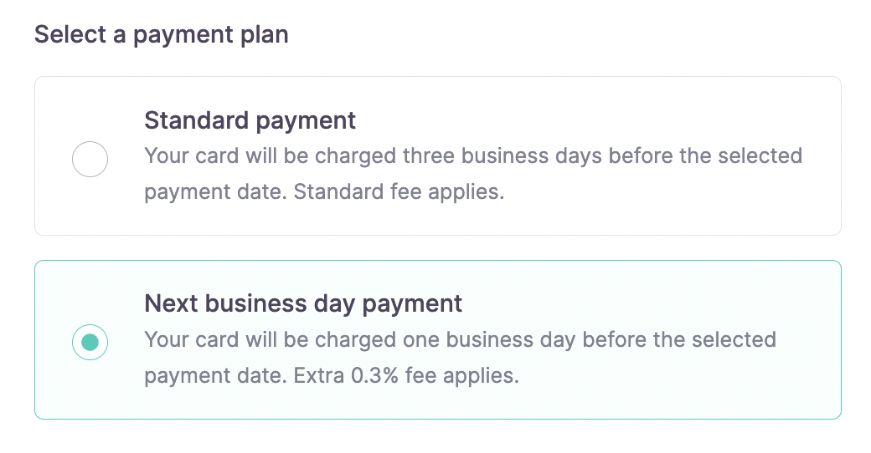The width and height of the screenshot is (871, 453).
Task: Click the selected Next business day radio button
Action: pos(90,342)
